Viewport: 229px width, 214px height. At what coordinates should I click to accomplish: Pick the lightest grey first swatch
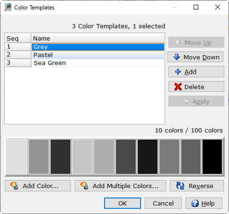[17, 156]
